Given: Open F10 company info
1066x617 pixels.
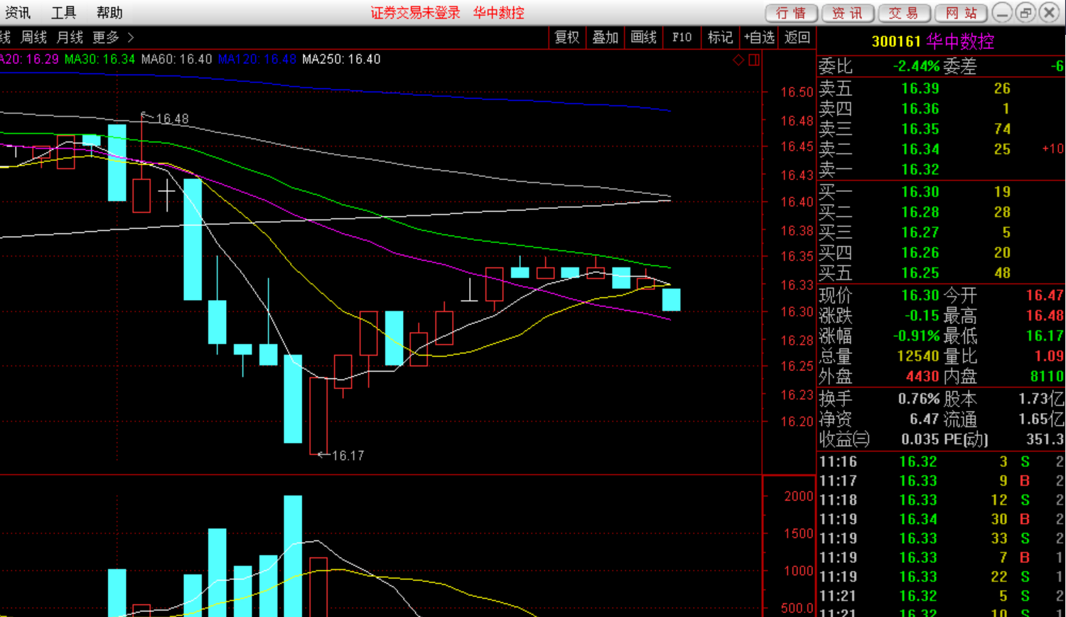Looking at the screenshot, I should click(x=682, y=38).
